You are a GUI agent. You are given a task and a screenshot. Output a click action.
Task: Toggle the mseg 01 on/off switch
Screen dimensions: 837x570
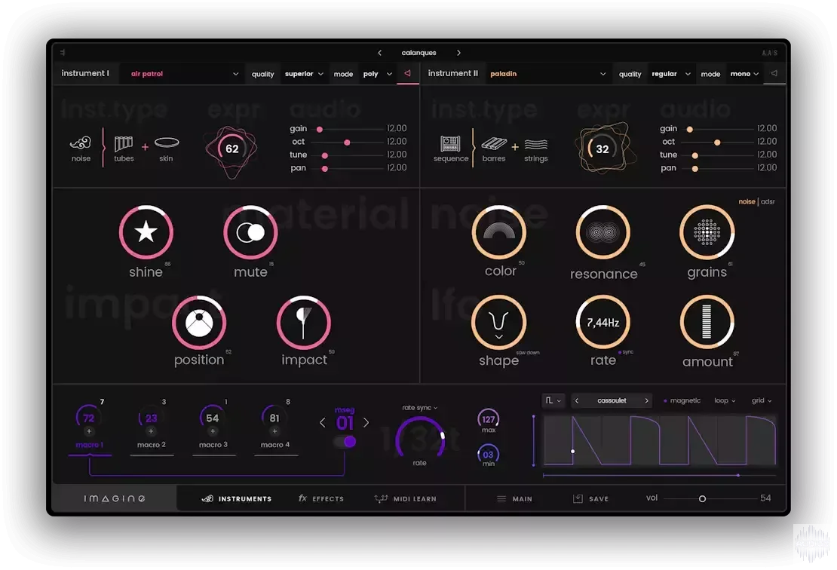345,441
